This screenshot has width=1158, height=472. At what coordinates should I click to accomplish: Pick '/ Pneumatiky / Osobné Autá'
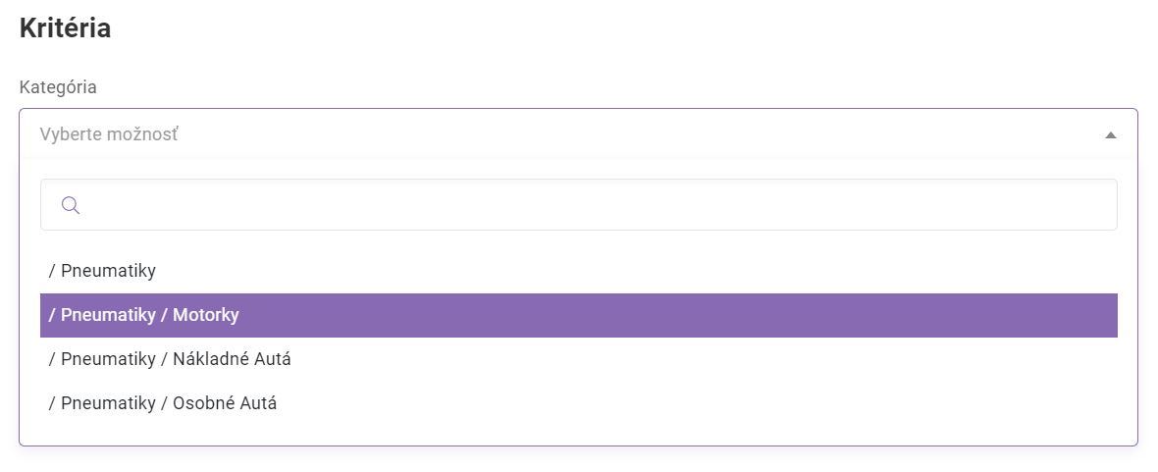click(163, 403)
